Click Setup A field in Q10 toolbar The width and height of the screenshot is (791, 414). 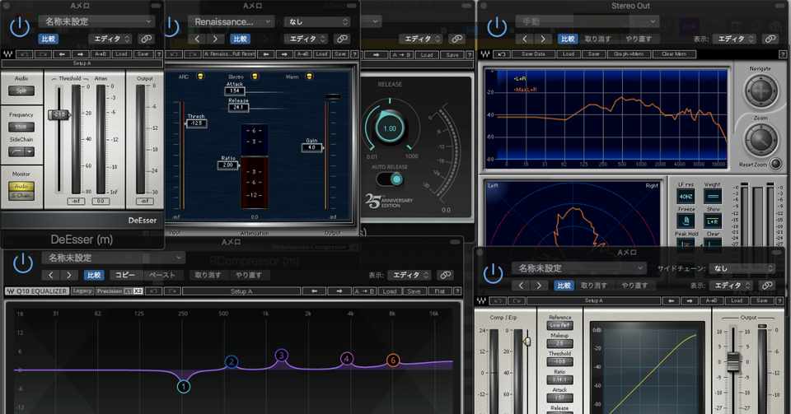241,291
